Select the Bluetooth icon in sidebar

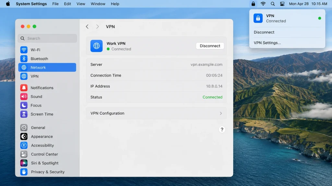24,59
